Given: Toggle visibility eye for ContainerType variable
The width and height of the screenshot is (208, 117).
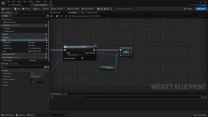Looking at the screenshot, I should click(x=46, y=48).
